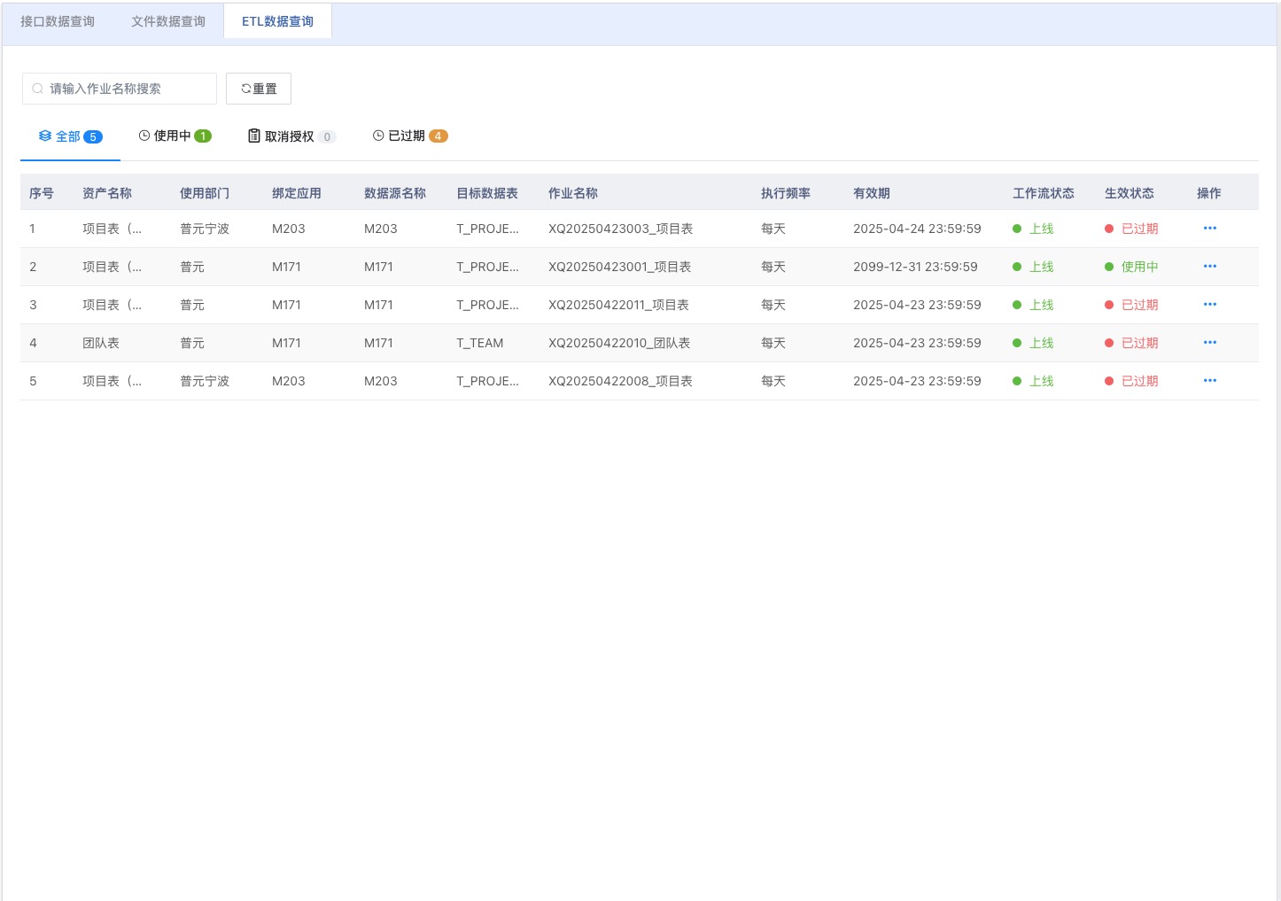Switch to 接口数据查询 tab

(x=58, y=21)
